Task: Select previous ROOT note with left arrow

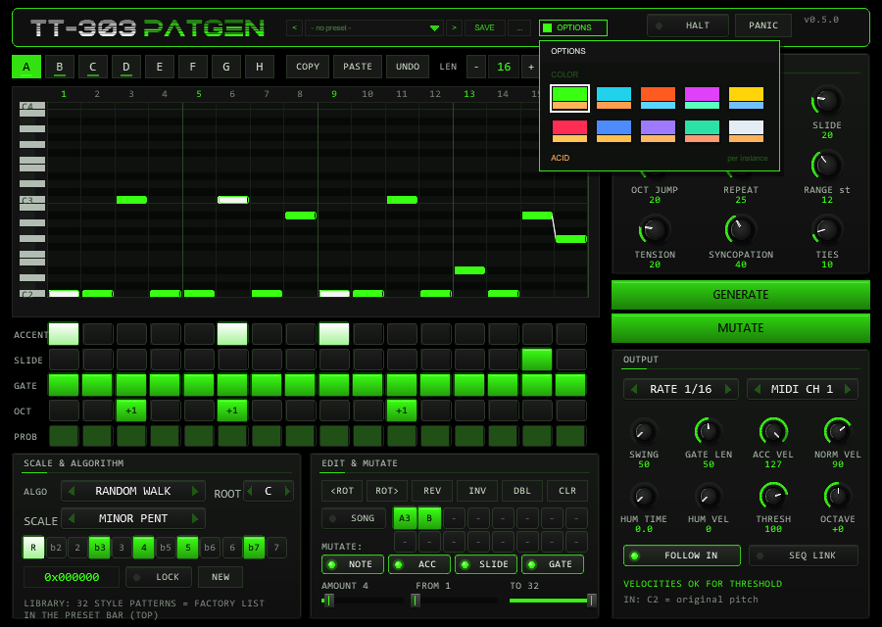Action: coord(250,492)
